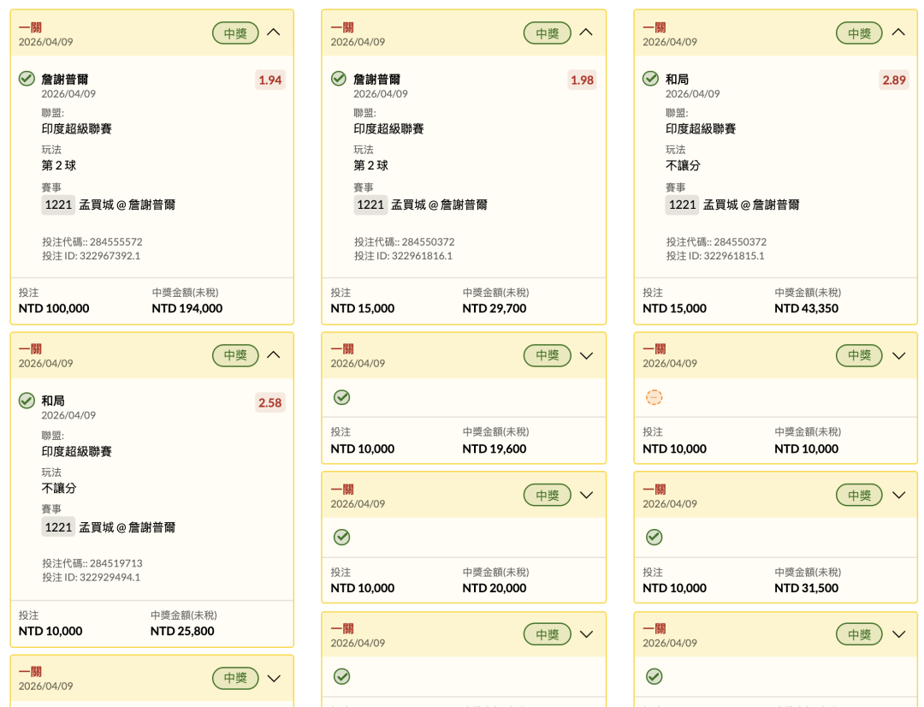Expand the bet card paying NTD 31,500
Screen dimensions: 924x707
(898, 495)
